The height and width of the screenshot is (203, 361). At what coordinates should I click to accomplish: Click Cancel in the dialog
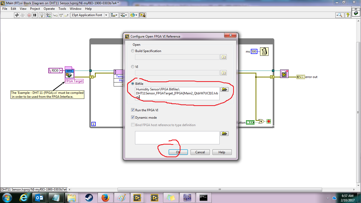tap(200, 152)
